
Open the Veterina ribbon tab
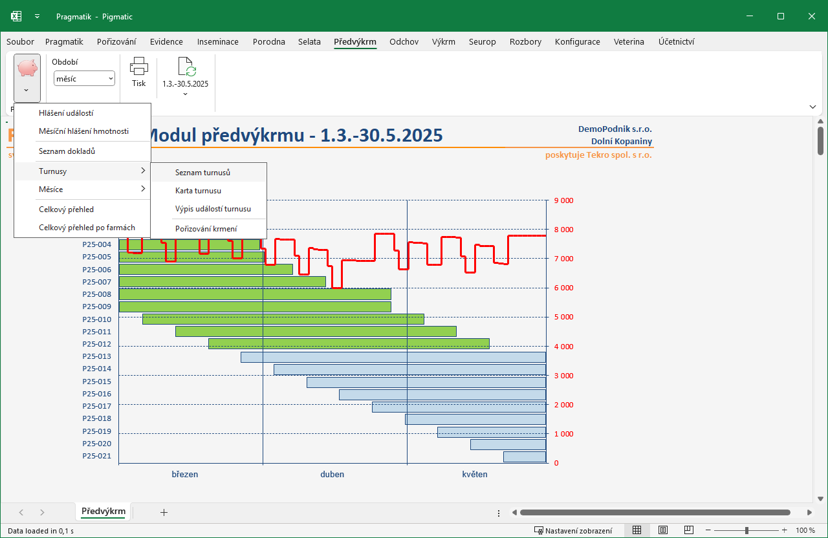(x=629, y=42)
